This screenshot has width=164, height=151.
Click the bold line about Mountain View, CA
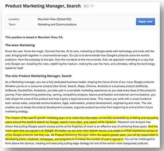34,37
